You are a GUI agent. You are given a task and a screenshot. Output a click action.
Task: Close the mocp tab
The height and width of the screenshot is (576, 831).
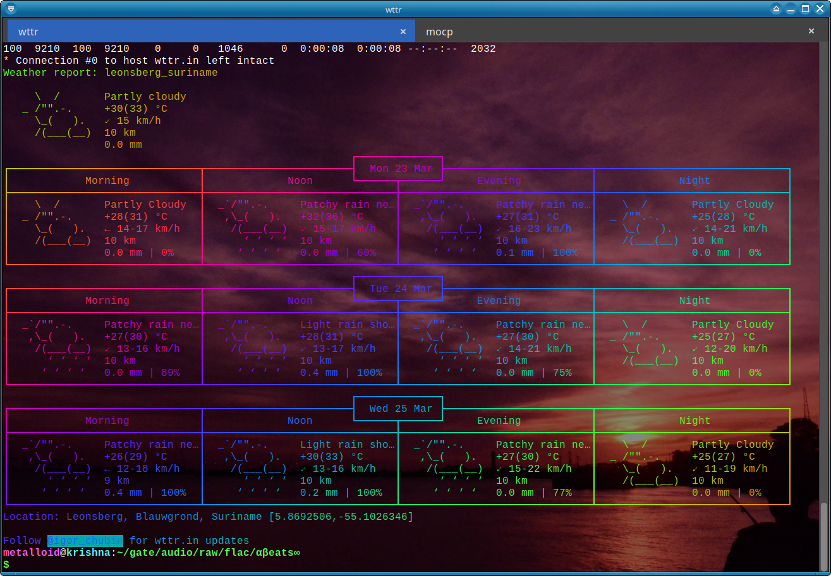tap(811, 32)
